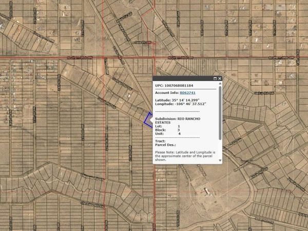The width and height of the screenshot is (308, 231).
Task: Click the Tract: label
Action: pyautogui.click(x=160, y=141)
